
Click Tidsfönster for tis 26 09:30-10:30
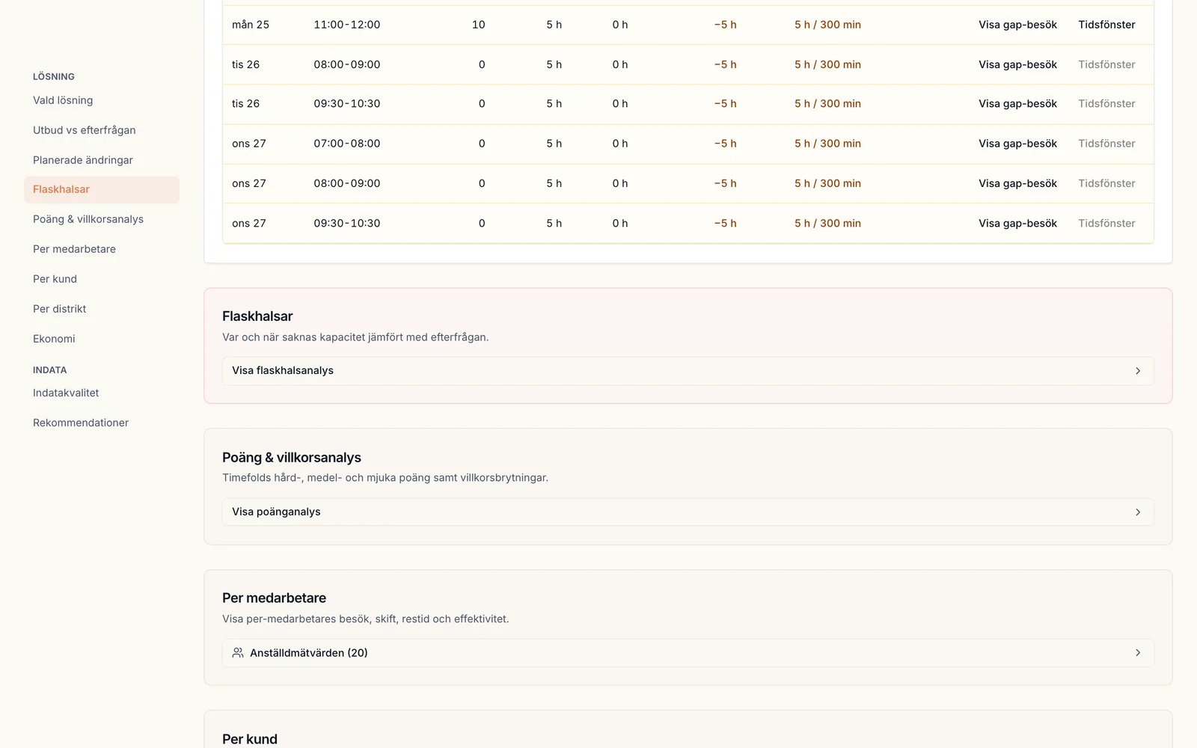point(1106,104)
